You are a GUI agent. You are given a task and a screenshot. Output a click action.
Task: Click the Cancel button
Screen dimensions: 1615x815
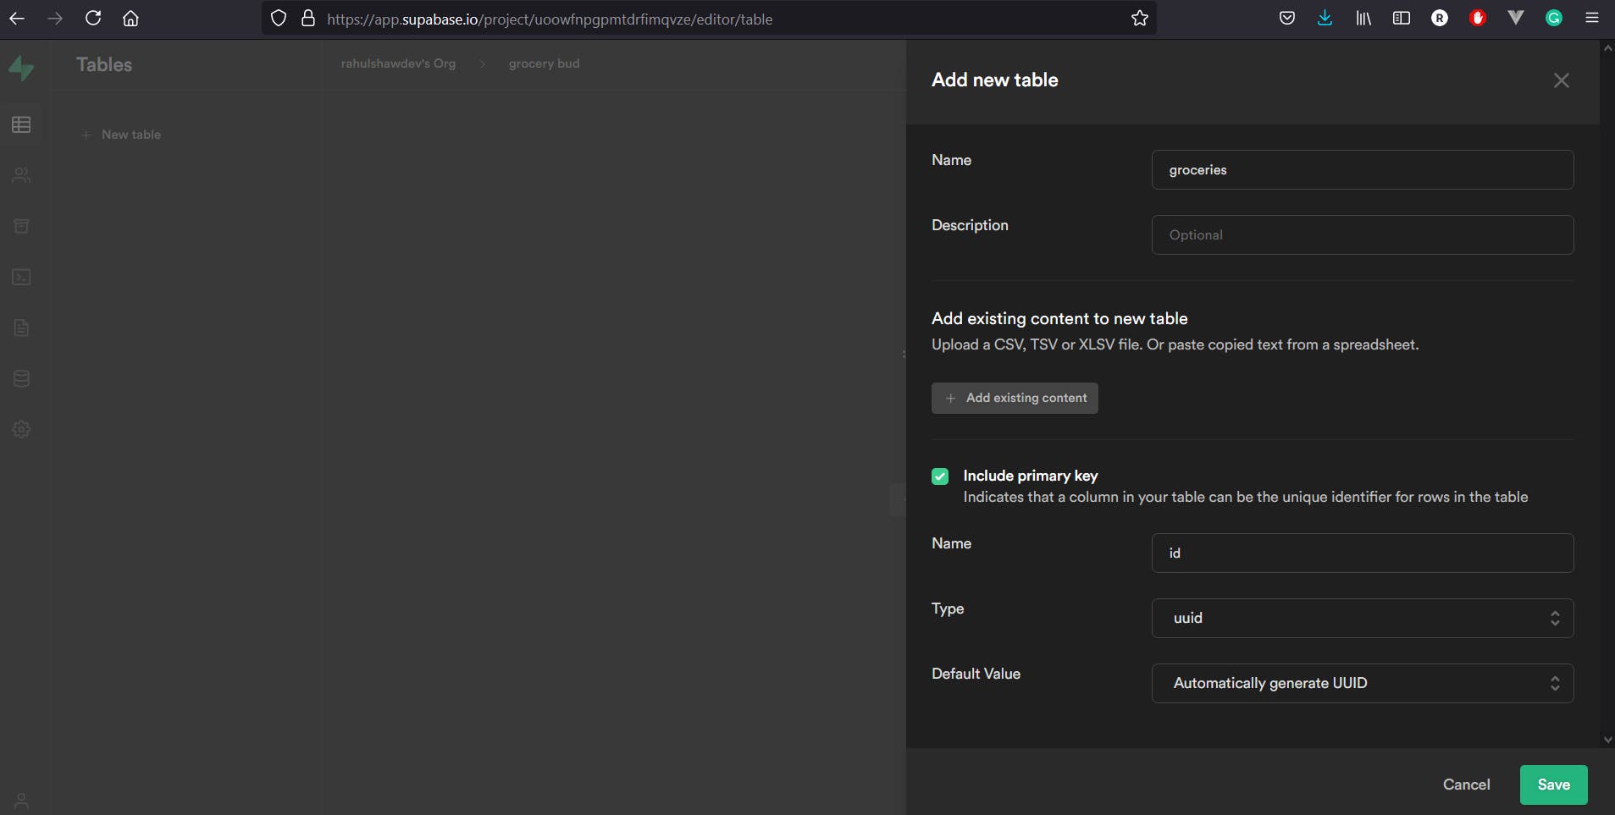(1466, 785)
